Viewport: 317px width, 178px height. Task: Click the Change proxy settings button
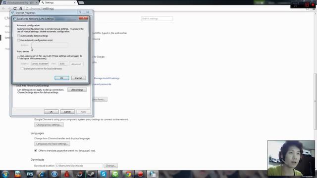(49, 125)
